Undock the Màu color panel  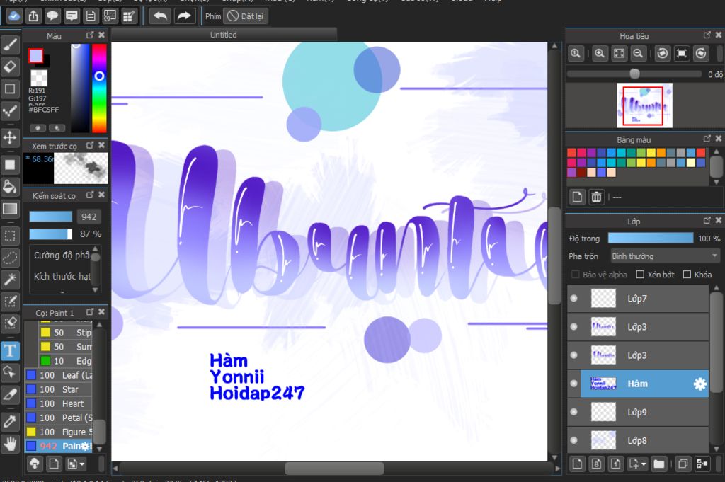[90, 35]
